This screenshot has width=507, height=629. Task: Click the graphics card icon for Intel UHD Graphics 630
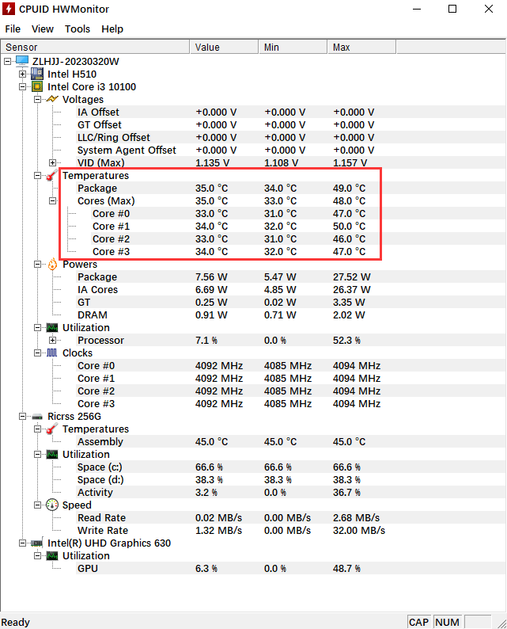pos(36,543)
